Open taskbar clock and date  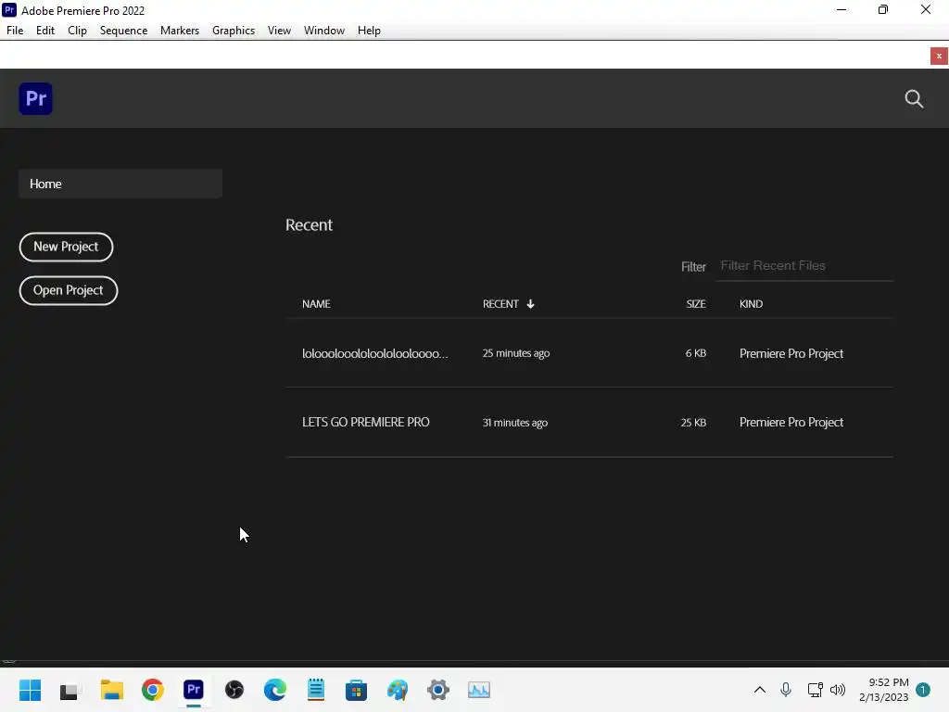884,690
